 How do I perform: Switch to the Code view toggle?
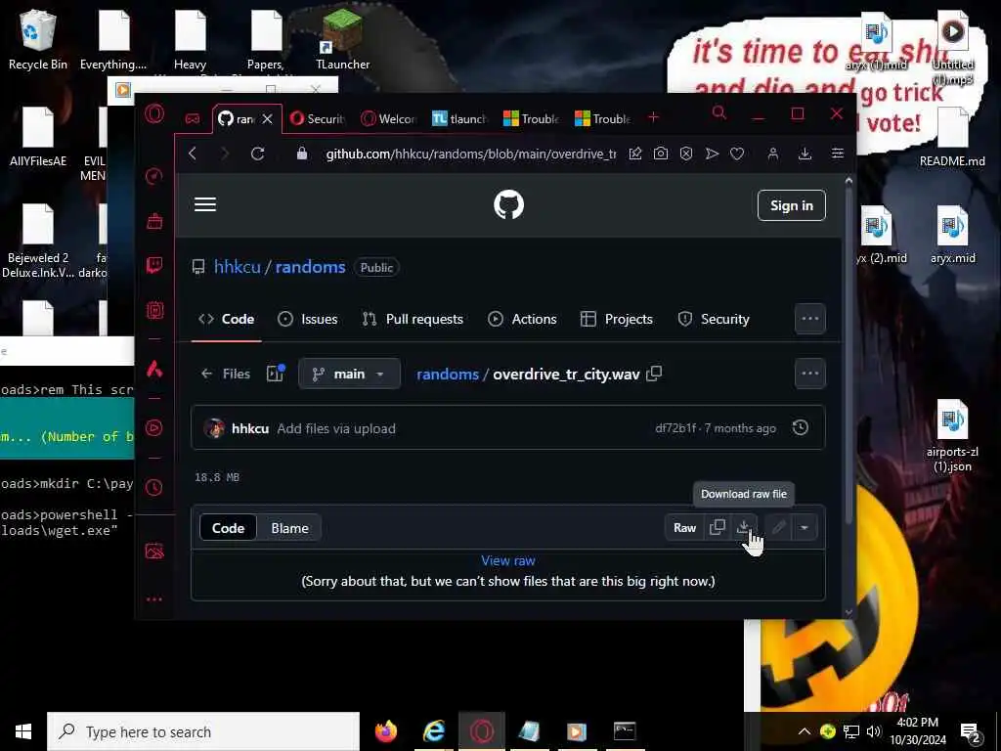[228, 528]
